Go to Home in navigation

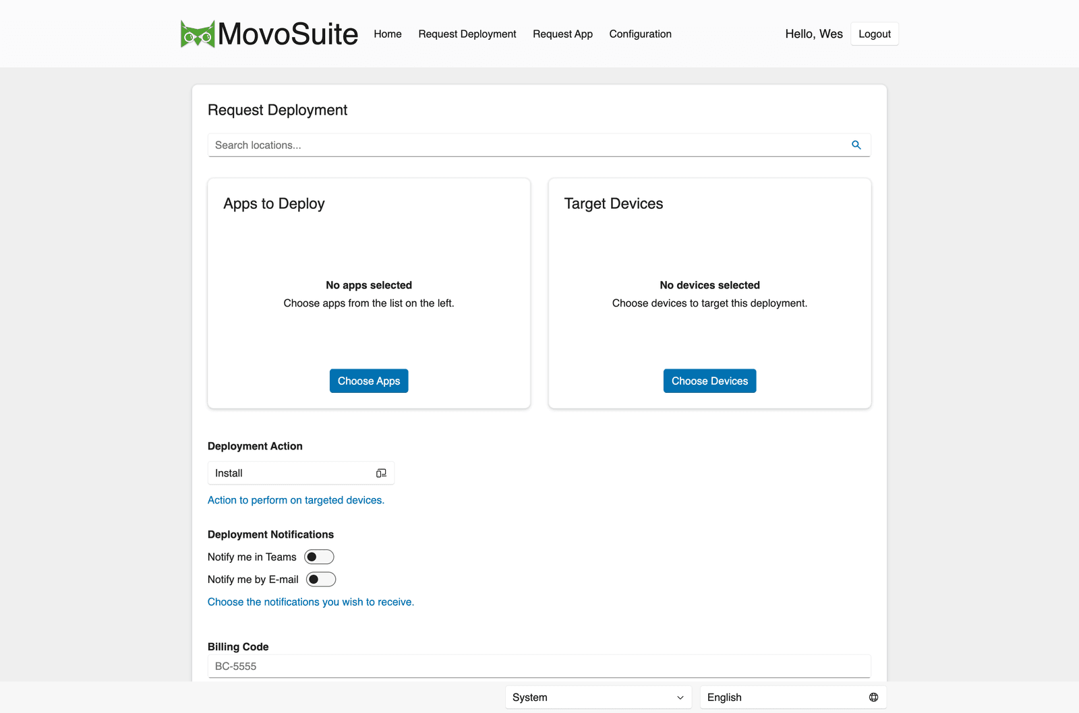(x=388, y=34)
